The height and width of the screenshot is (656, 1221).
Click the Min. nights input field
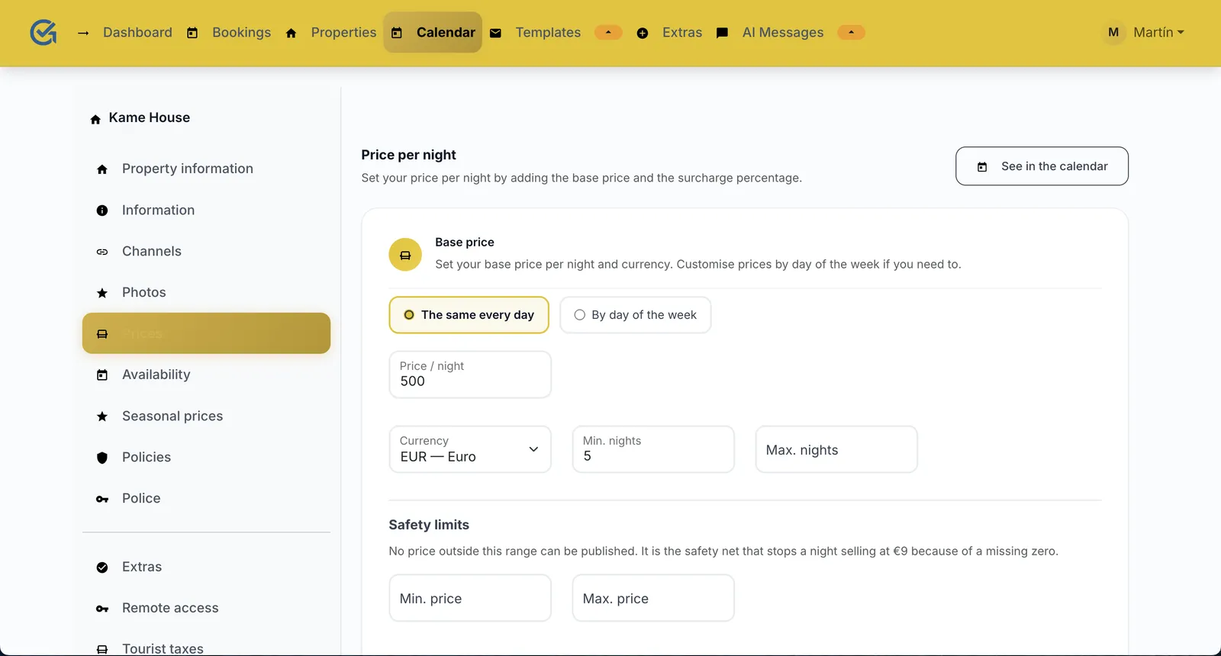point(653,449)
